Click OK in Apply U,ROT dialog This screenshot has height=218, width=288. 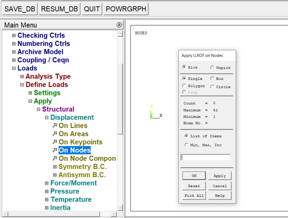(194, 176)
